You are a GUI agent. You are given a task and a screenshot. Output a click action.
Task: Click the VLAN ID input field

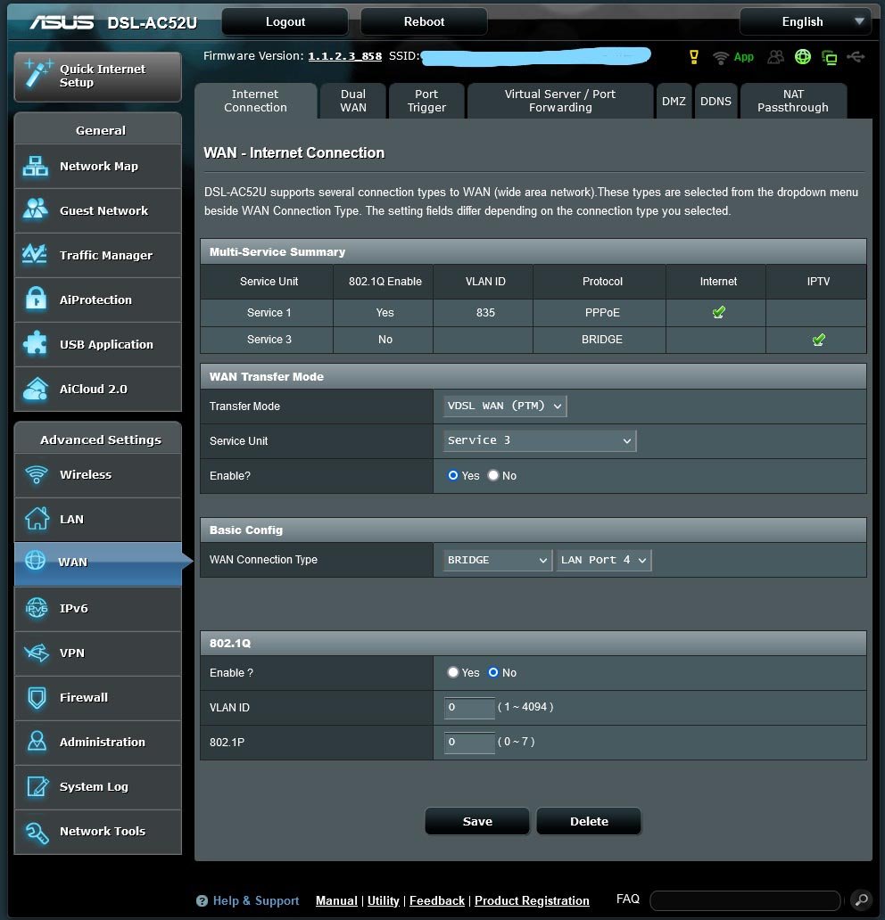pyautogui.click(x=469, y=707)
